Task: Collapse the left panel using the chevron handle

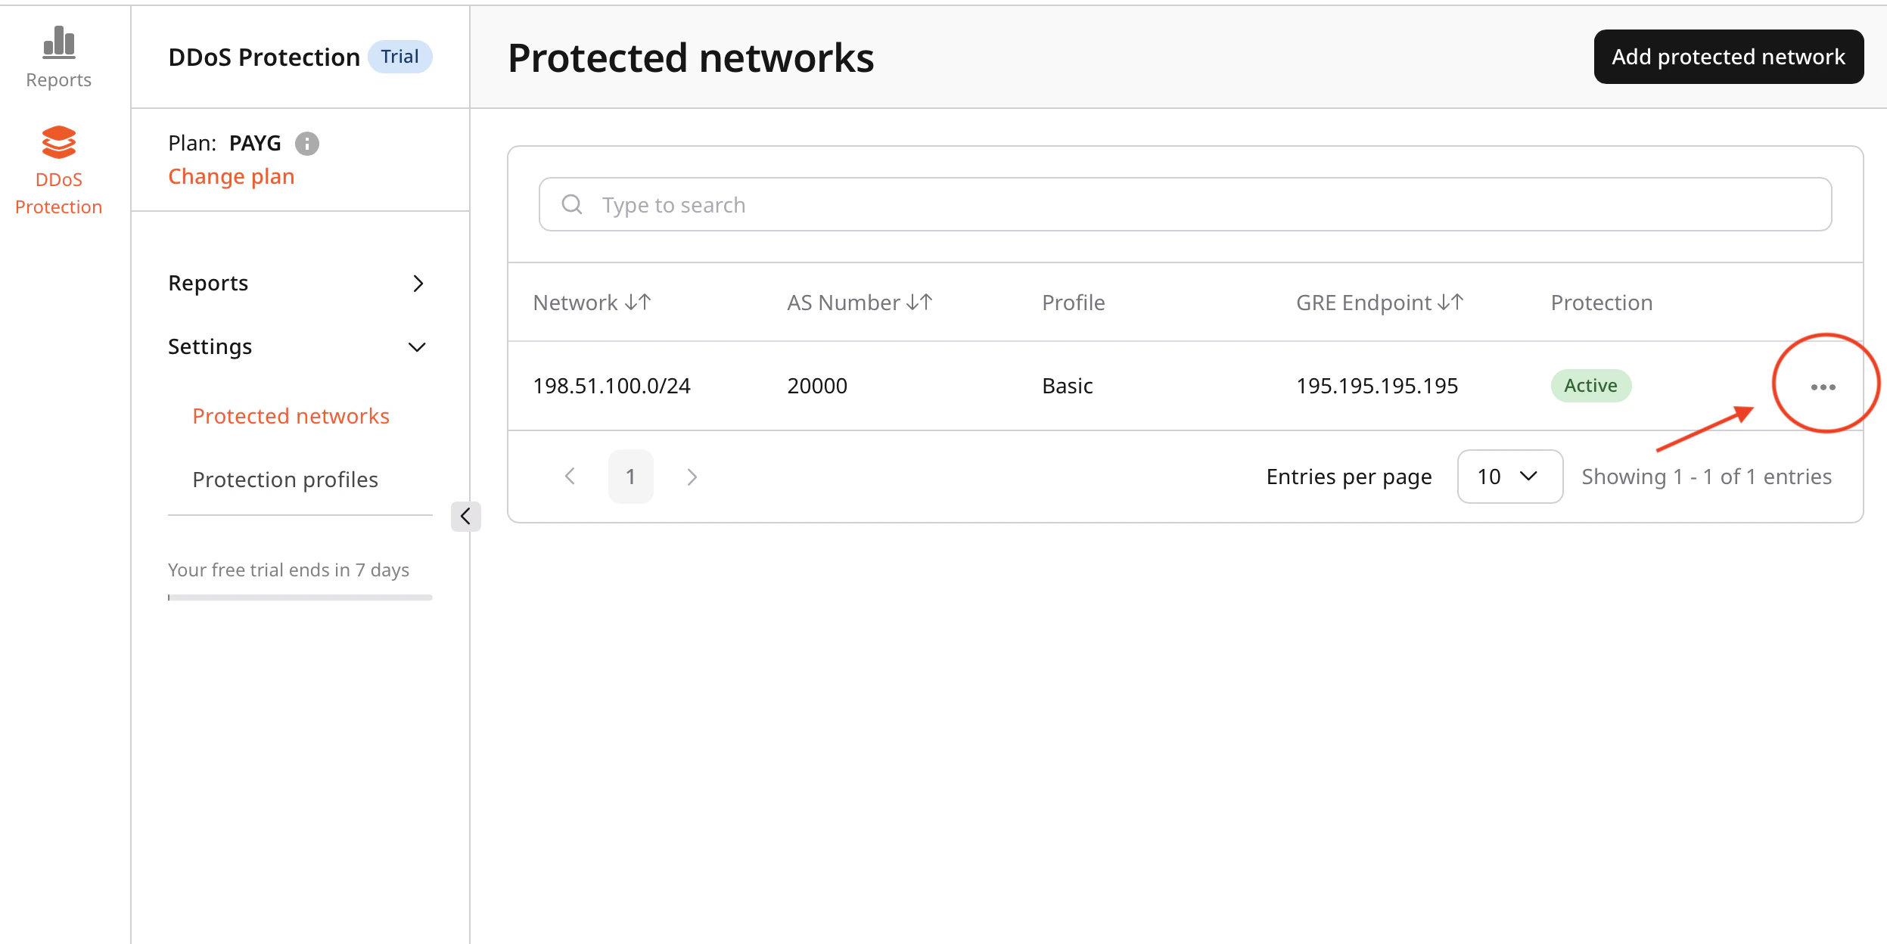Action: coord(466,517)
